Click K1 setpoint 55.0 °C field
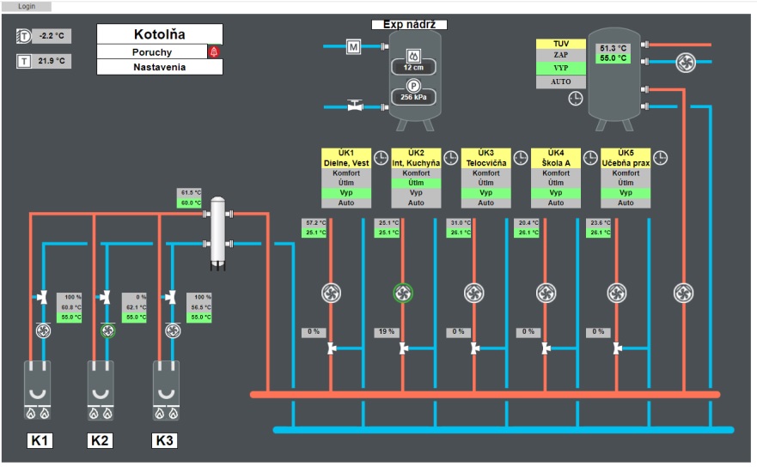 click(70, 318)
